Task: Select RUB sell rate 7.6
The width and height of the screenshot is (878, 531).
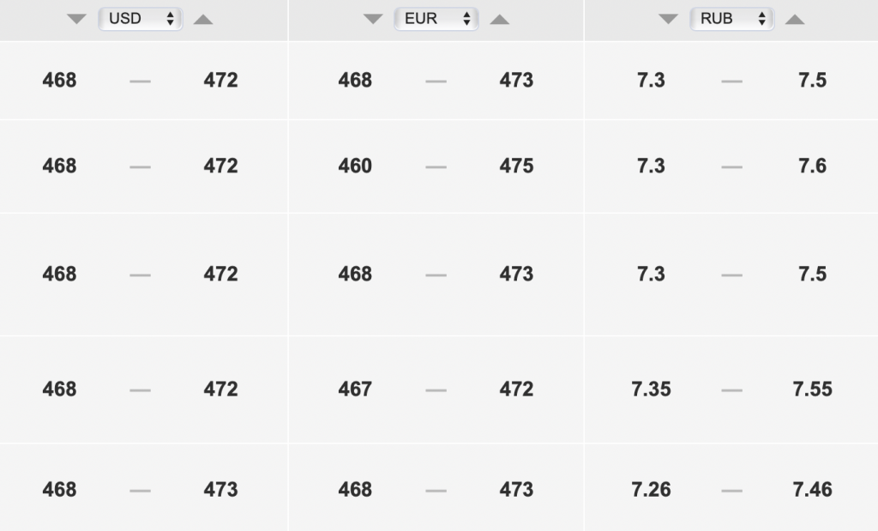Action: pos(812,166)
